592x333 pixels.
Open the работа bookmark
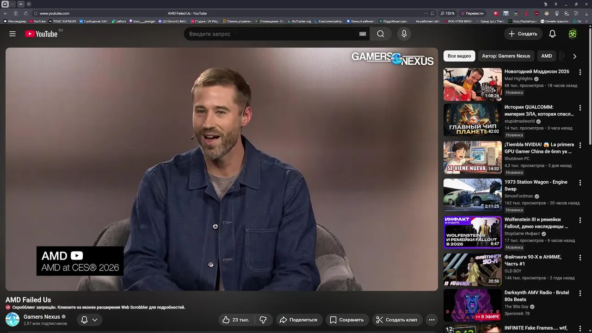pos(119,21)
